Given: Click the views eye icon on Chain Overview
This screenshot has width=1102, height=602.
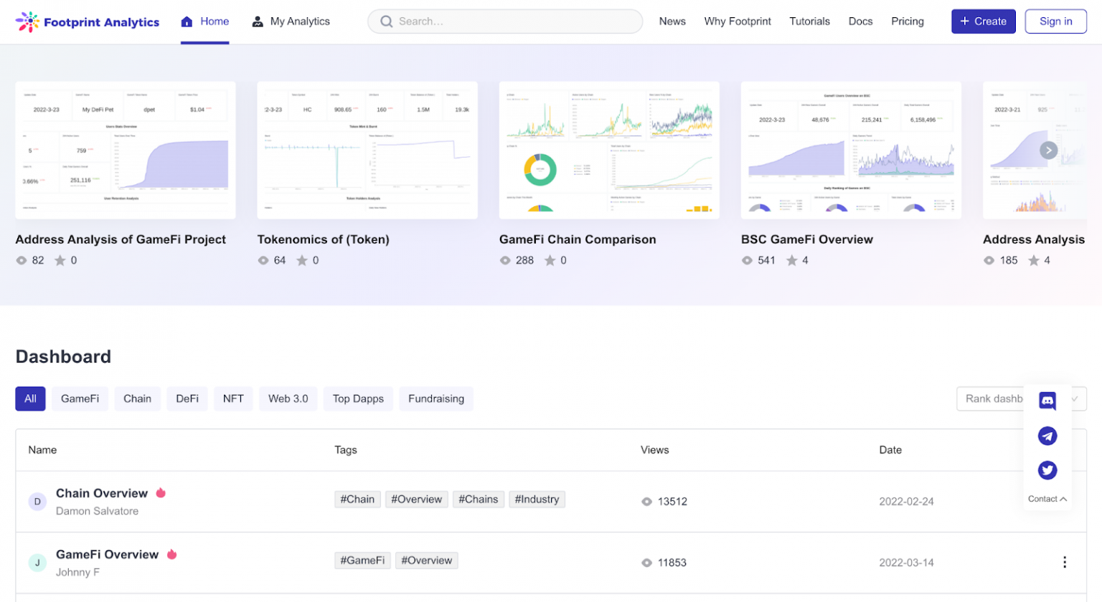Looking at the screenshot, I should tap(647, 502).
